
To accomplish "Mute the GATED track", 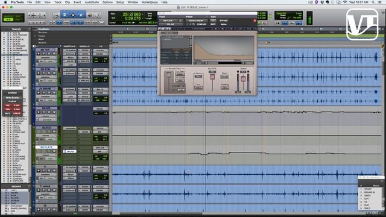I will (54, 131).
